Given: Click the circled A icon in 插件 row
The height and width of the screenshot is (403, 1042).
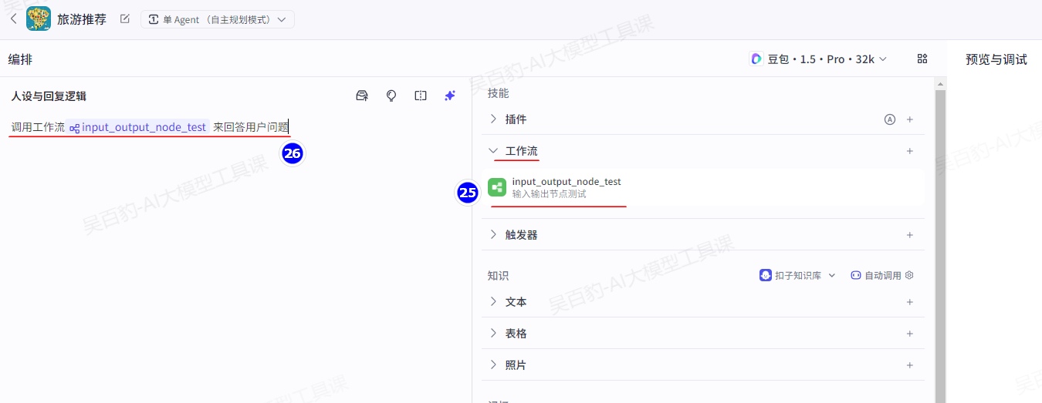Looking at the screenshot, I should point(889,119).
